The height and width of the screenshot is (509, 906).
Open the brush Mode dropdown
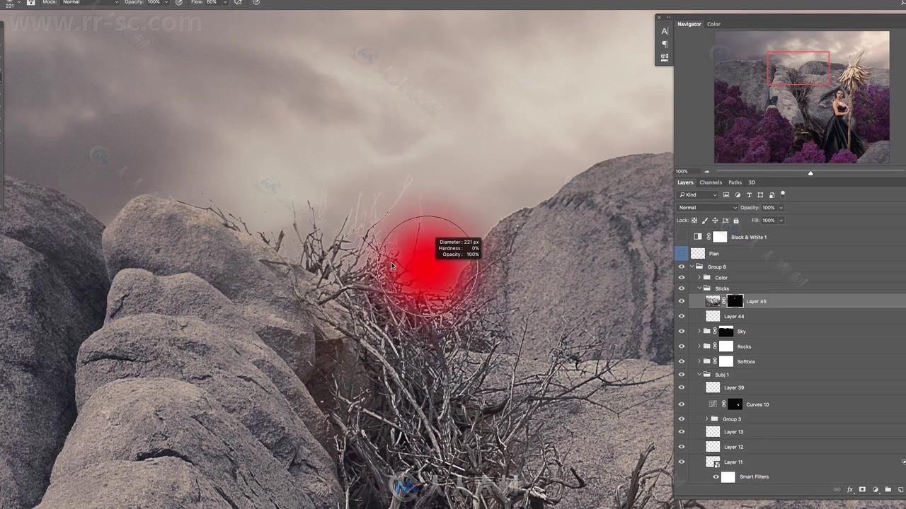tap(91, 2)
